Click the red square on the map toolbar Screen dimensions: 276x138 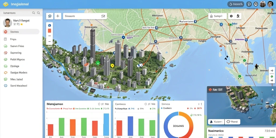point(50,30)
